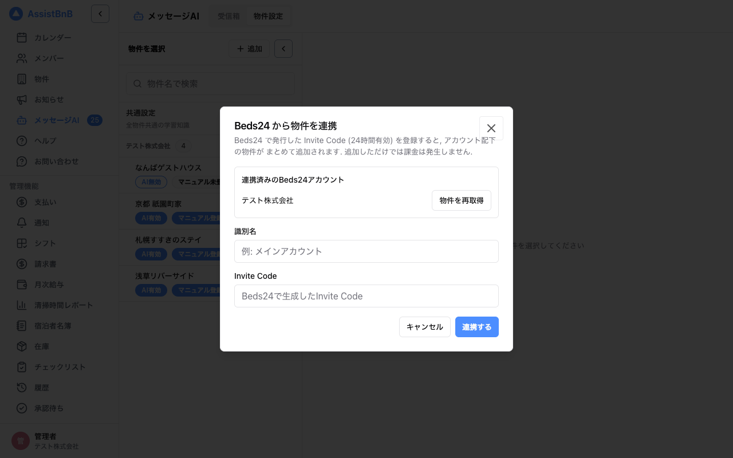Screen dimensions: 733x458
Task: Open 請求書 in the sidebar
Action: [x=60, y=264]
